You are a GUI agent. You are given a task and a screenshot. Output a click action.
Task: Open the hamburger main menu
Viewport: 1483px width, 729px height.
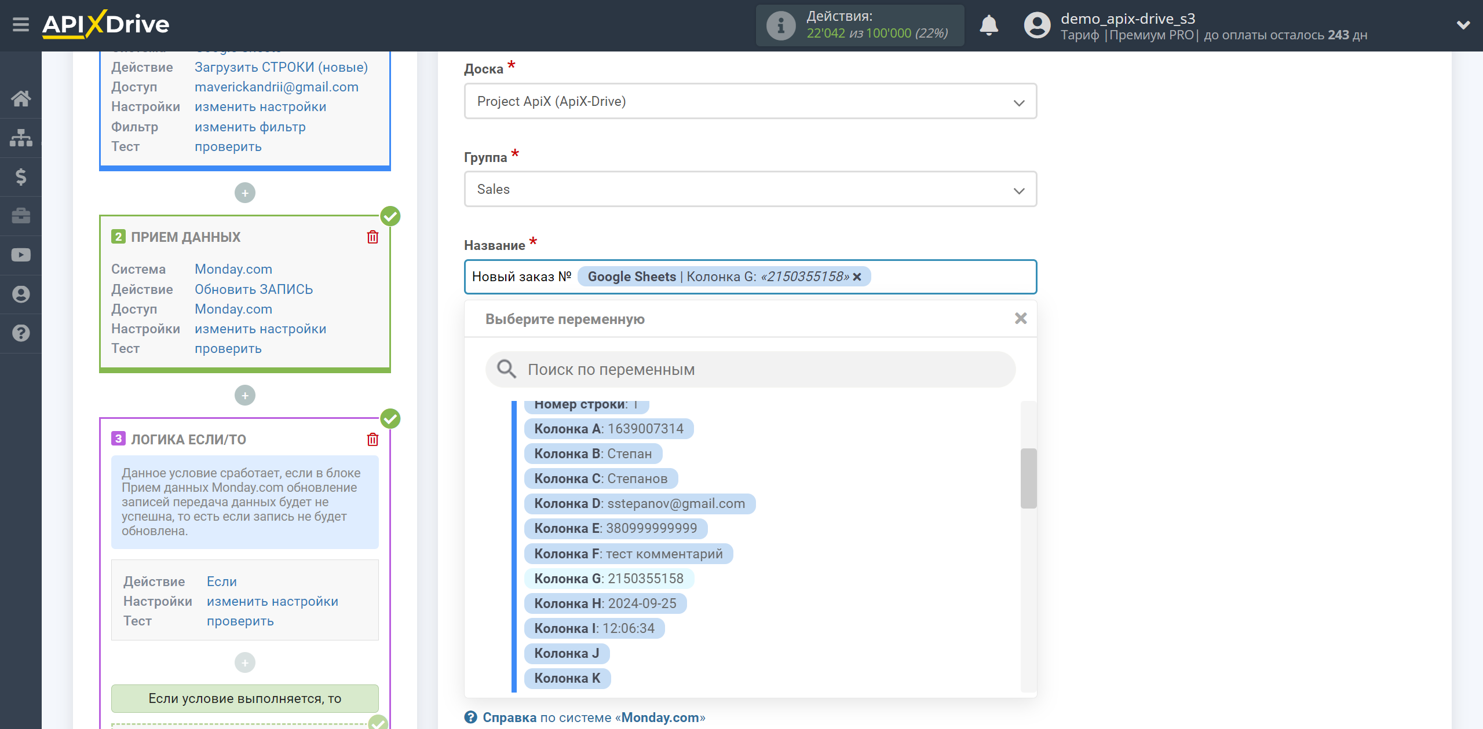click(x=21, y=25)
